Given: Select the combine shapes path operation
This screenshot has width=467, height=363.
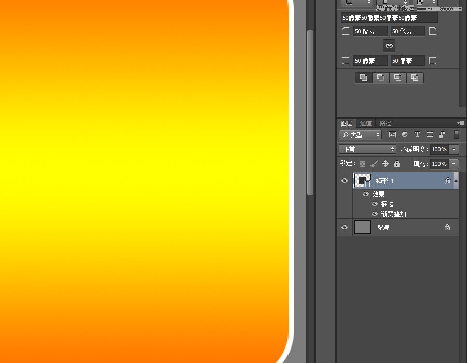Looking at the screenshot, I should tap(363, 78).
